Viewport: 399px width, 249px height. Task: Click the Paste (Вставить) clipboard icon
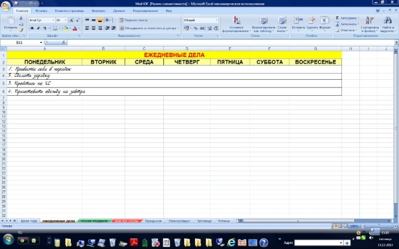coord(10,21)
